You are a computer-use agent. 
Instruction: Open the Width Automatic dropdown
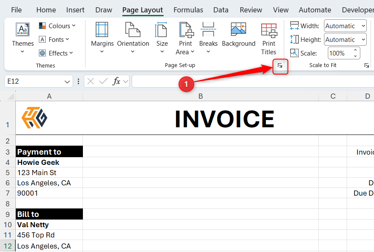pos(345,26)
